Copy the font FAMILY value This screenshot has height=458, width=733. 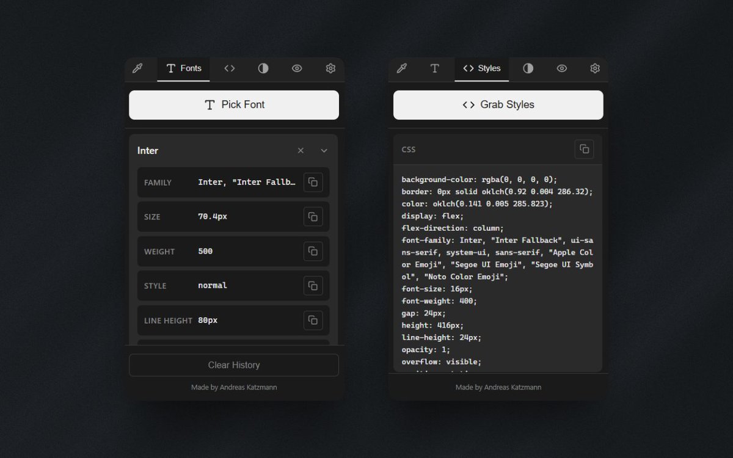point(313,182)
